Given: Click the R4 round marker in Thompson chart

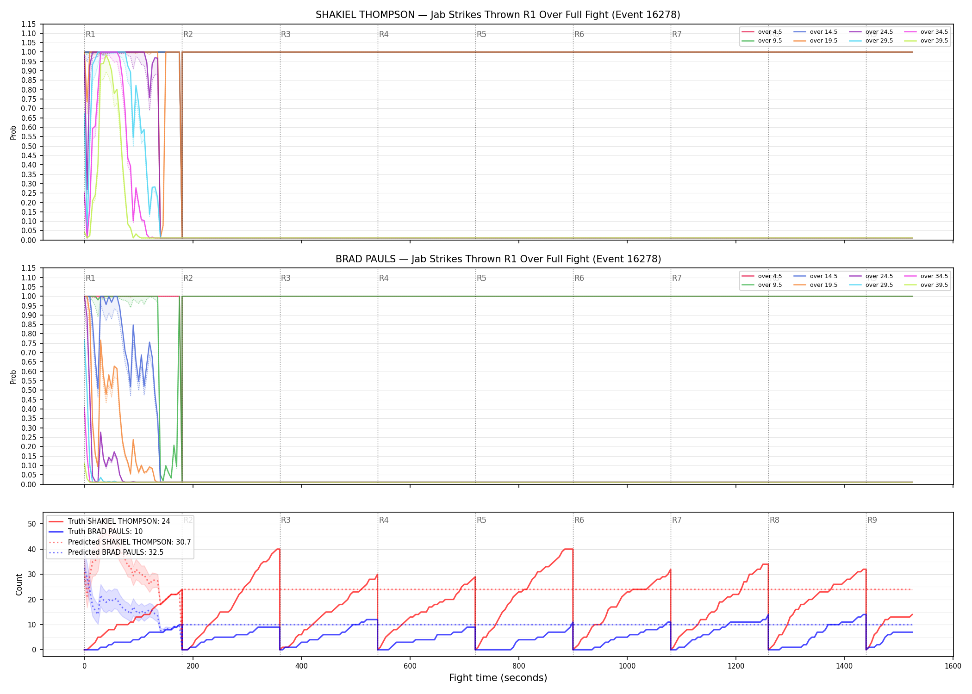Looking at the screenshot, I should tap(384, 34).
